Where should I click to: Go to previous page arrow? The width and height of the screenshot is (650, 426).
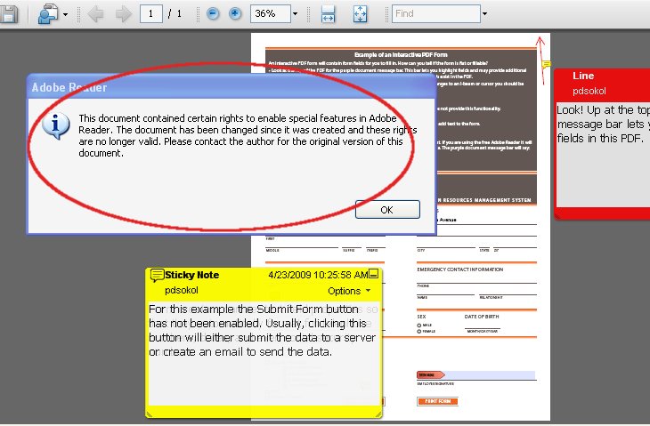(x=95, y=13)
